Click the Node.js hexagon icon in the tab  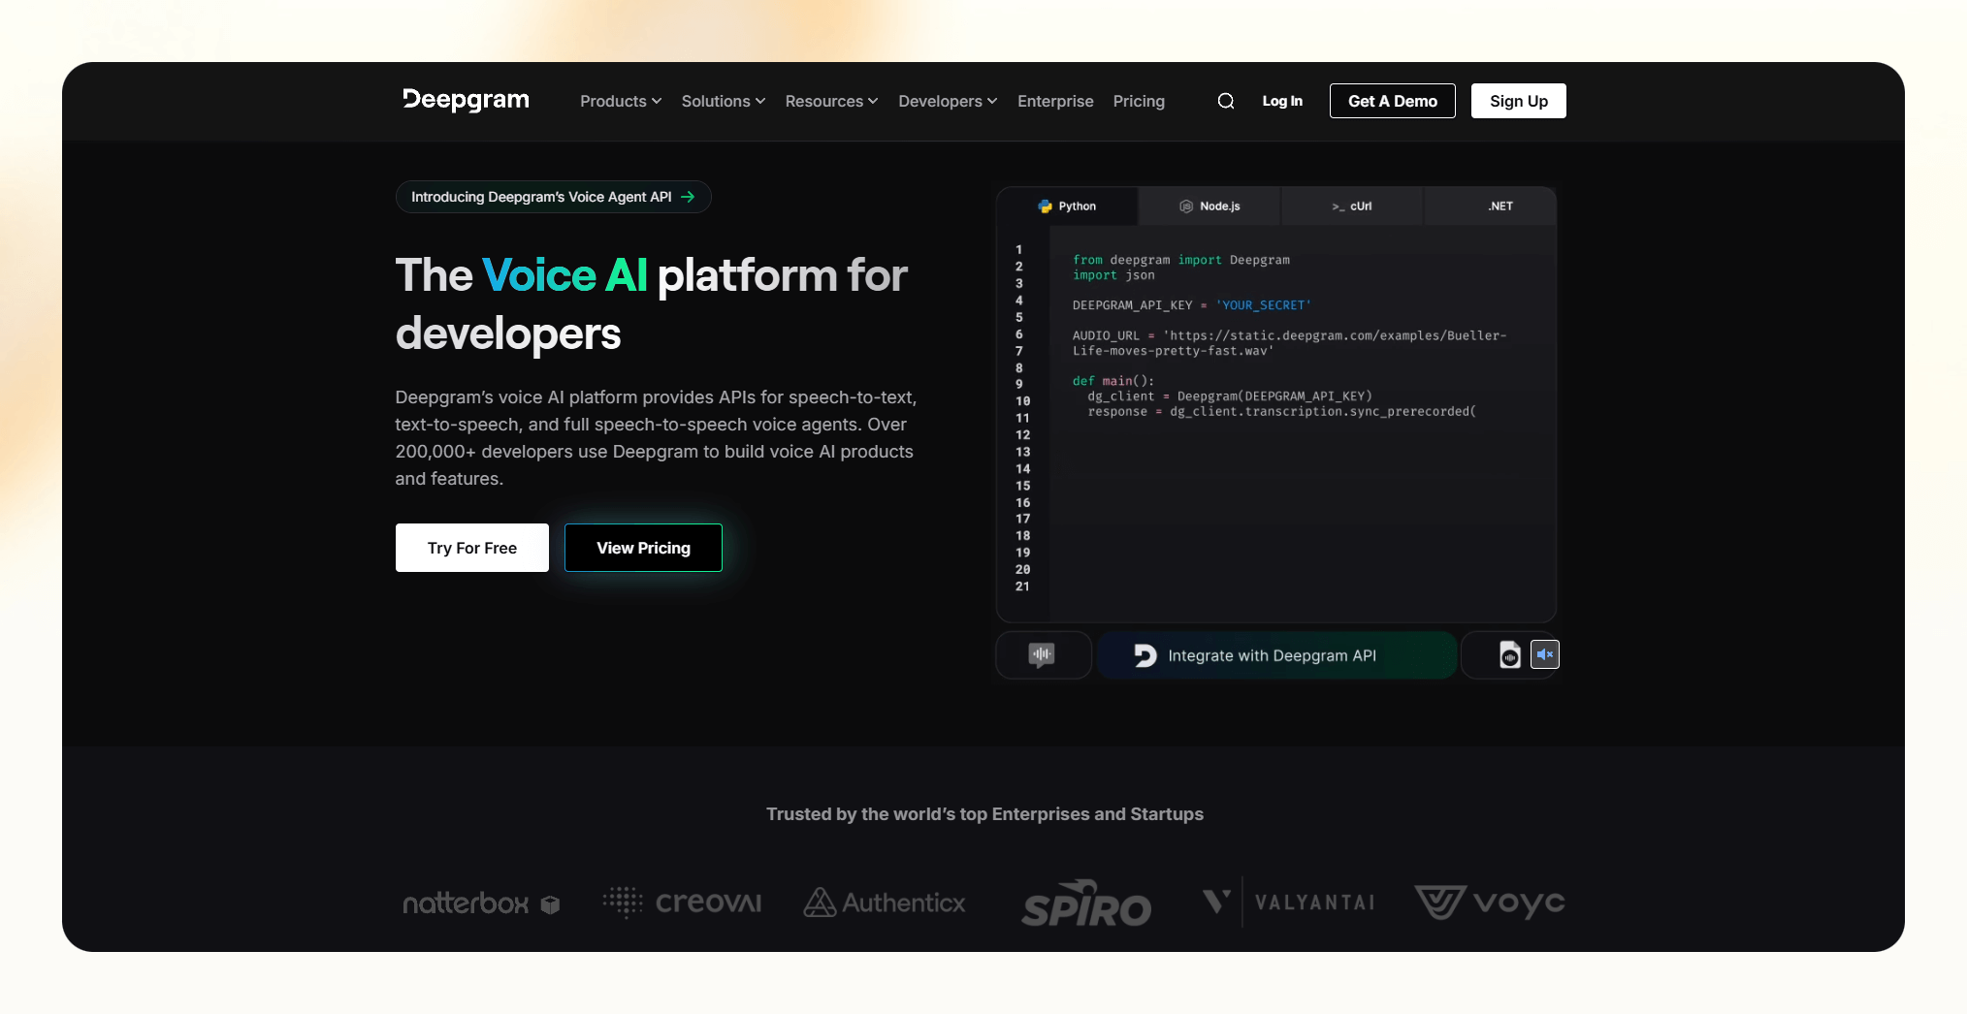click(x=1185, y=206)
